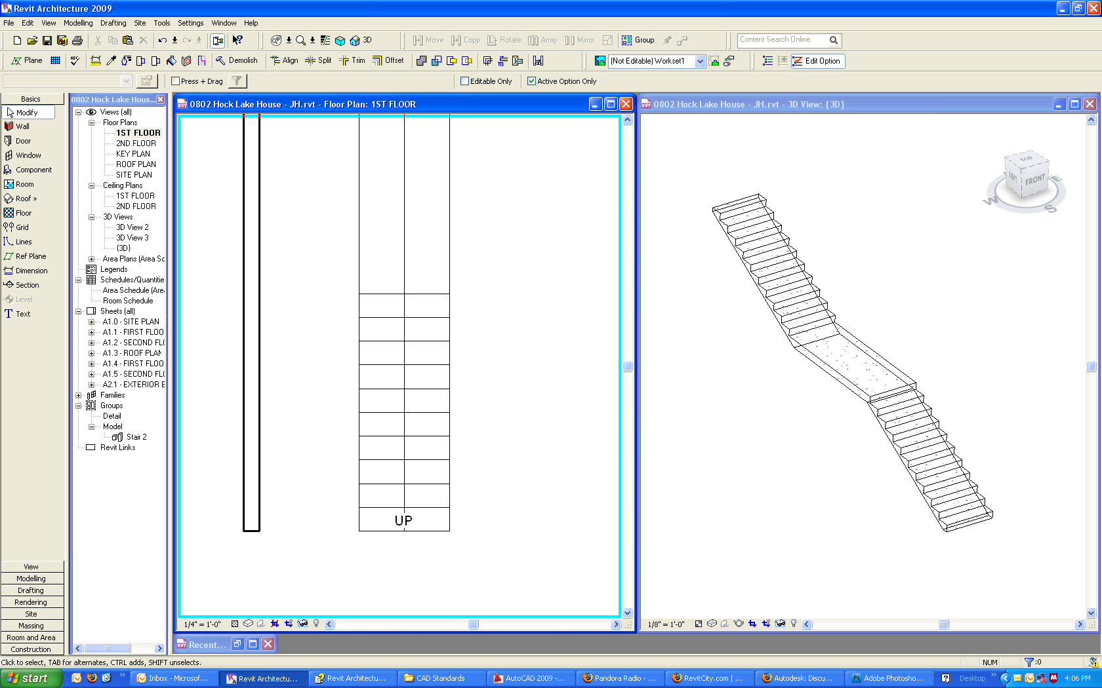This screenshot has width=1102, height=688.
Task: Select the Text tool in the design bar
Action: (18, 314)
